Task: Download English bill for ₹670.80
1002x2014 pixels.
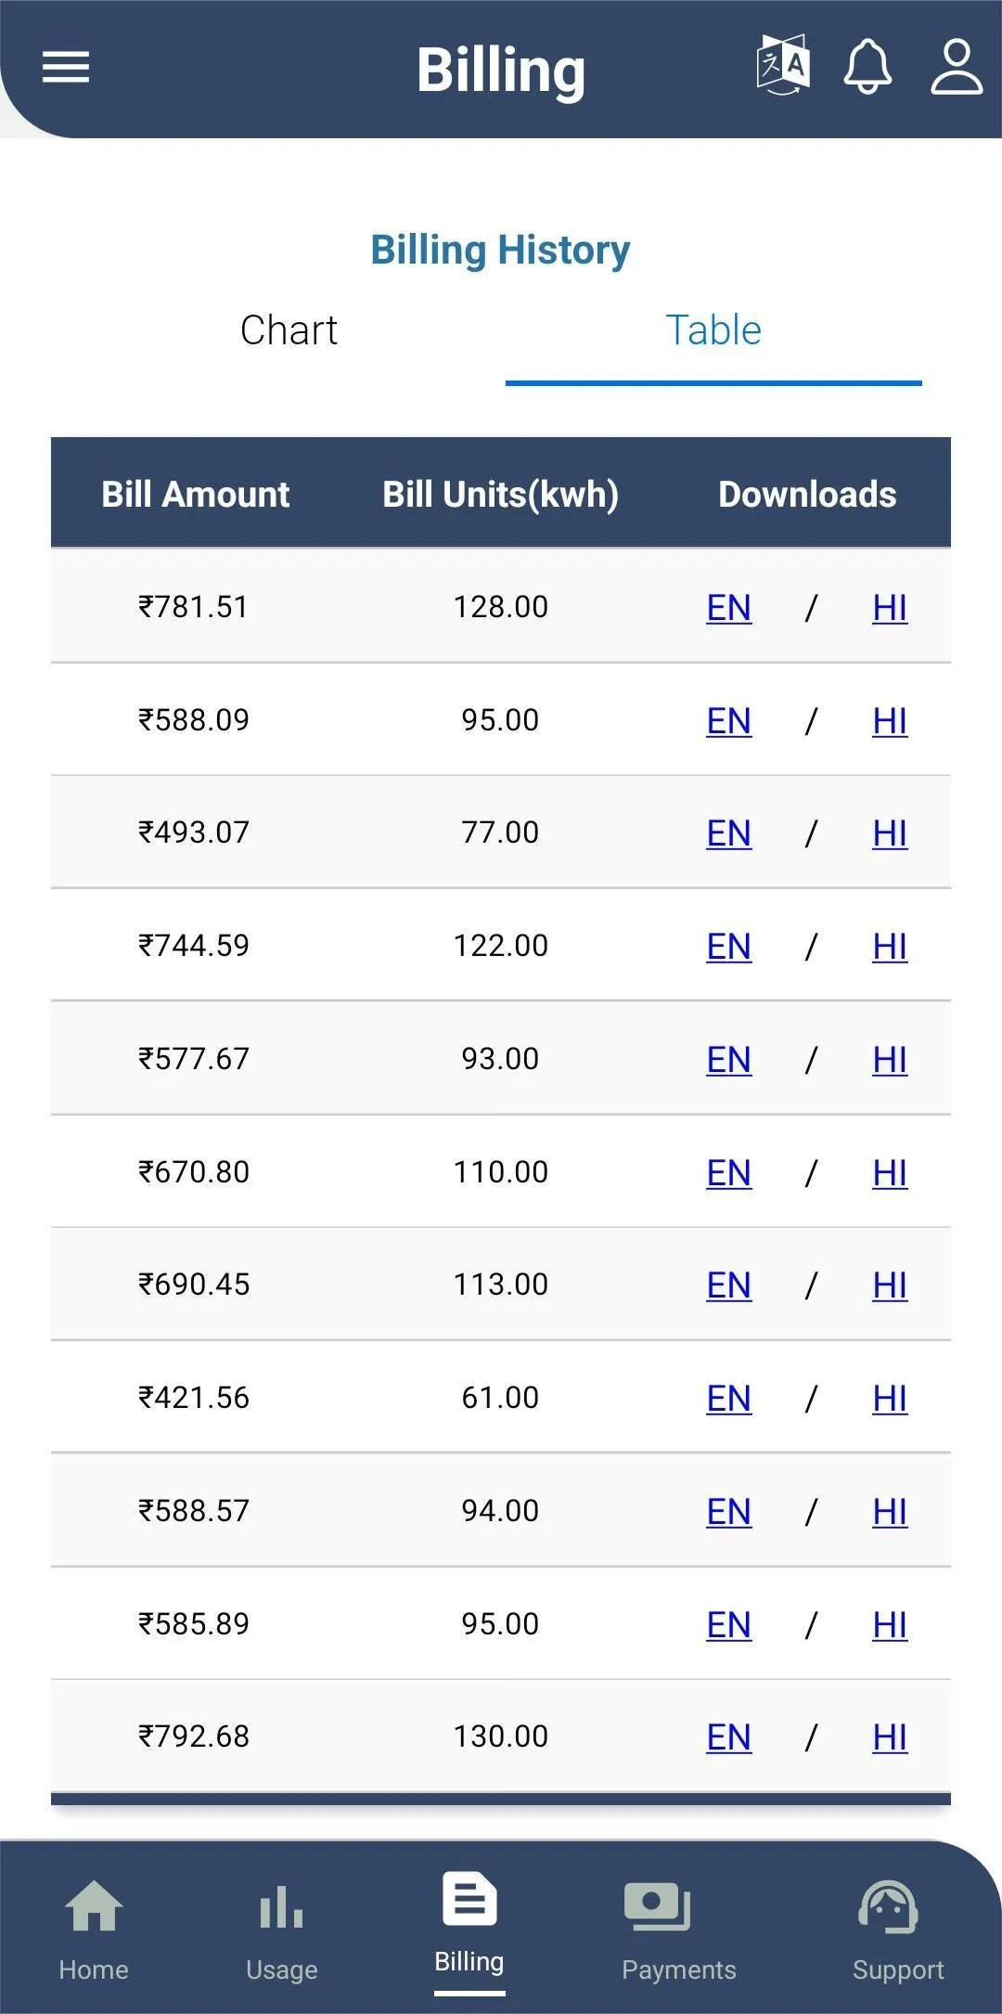Action: [x=728, y=1173]
